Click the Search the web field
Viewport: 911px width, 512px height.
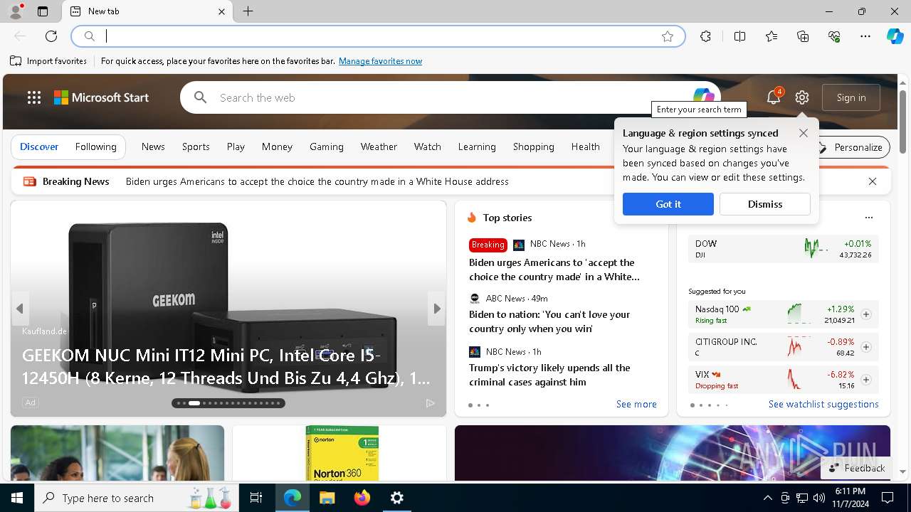450,97
